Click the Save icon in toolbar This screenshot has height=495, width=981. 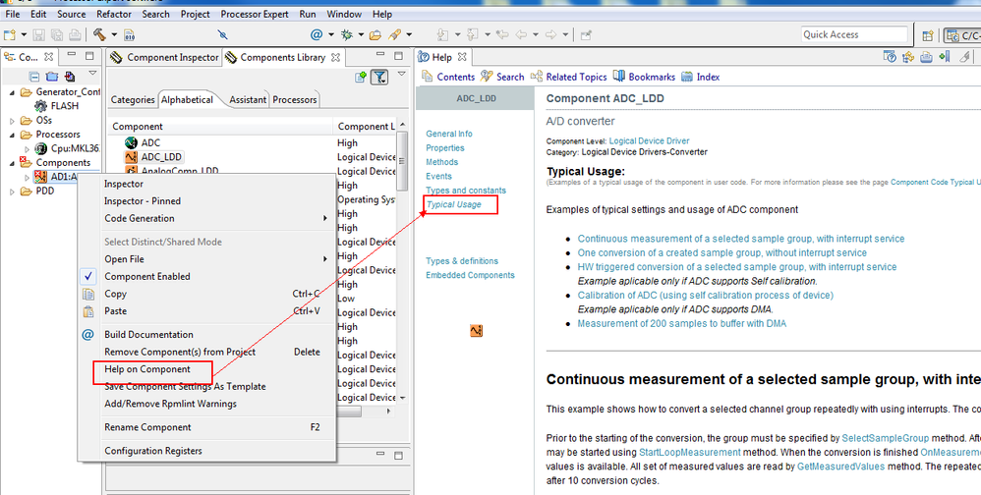pyautogui.click(x=38, y=35)
